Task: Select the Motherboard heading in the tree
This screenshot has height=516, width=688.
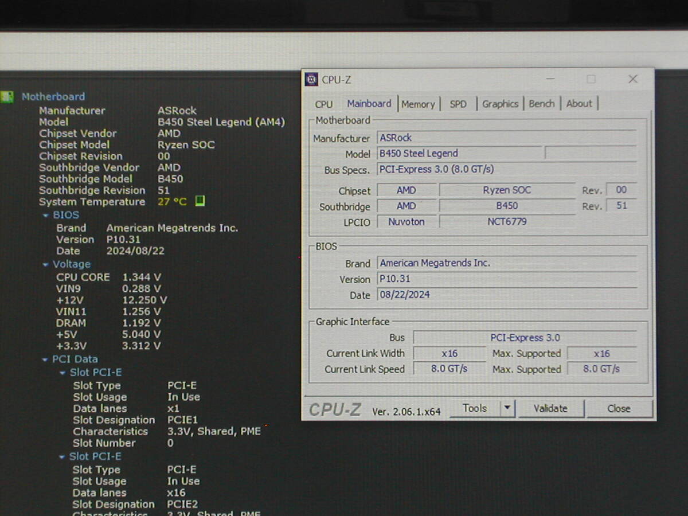Action: (53, 96)
